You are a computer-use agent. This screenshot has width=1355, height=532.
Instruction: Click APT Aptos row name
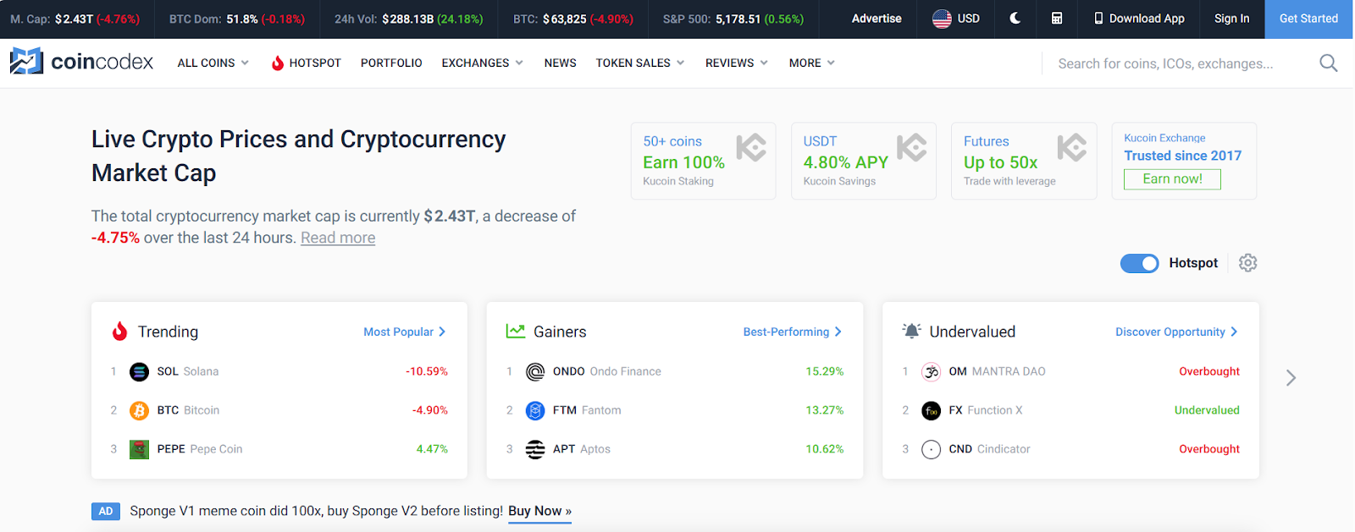[581, 449]
